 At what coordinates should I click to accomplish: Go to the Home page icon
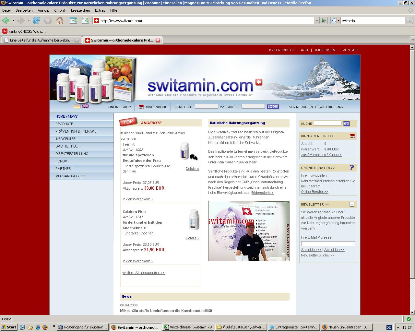point(60,20)
